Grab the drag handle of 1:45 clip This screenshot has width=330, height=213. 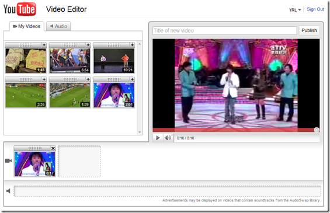pos(26,45)
